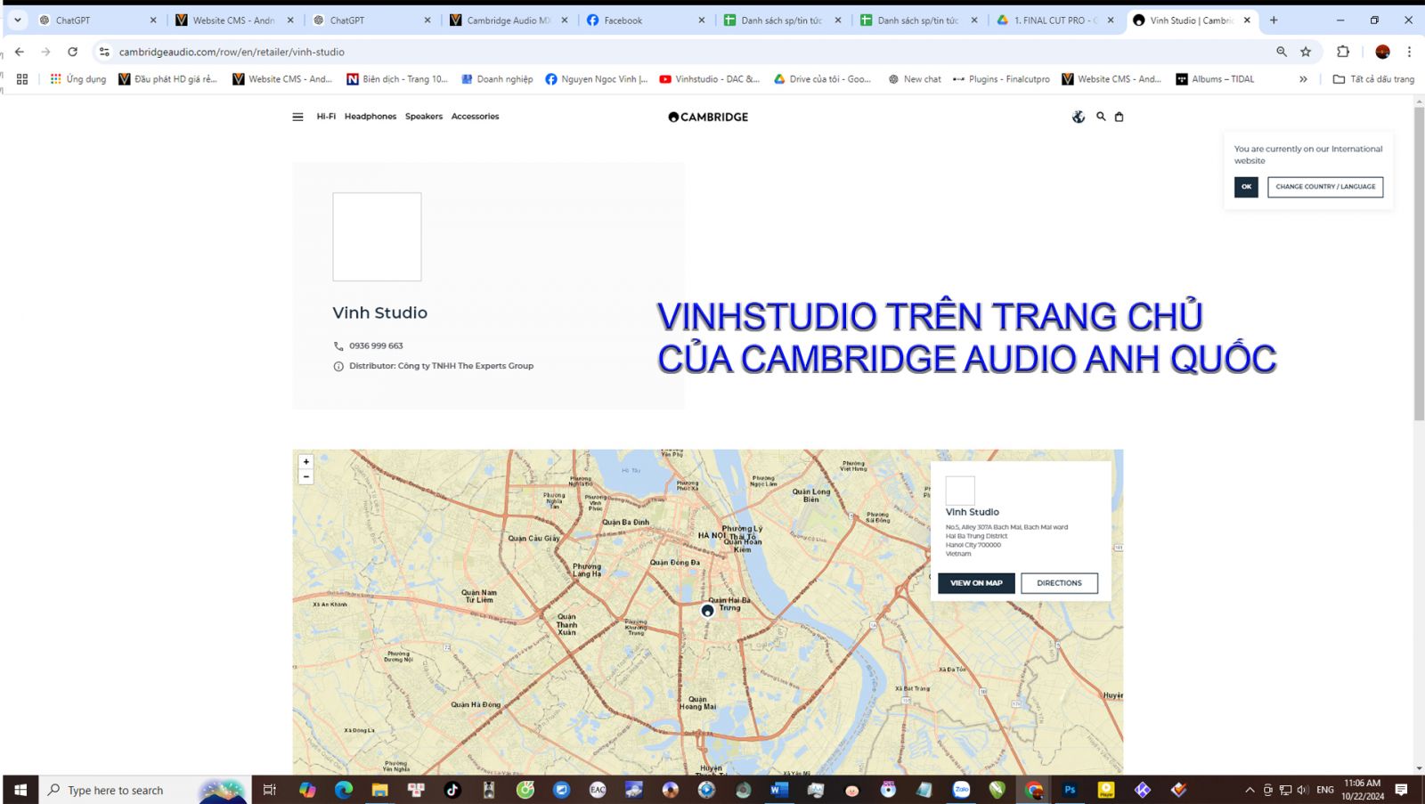Open the Cambridge hamburger menu

[297, 117]
